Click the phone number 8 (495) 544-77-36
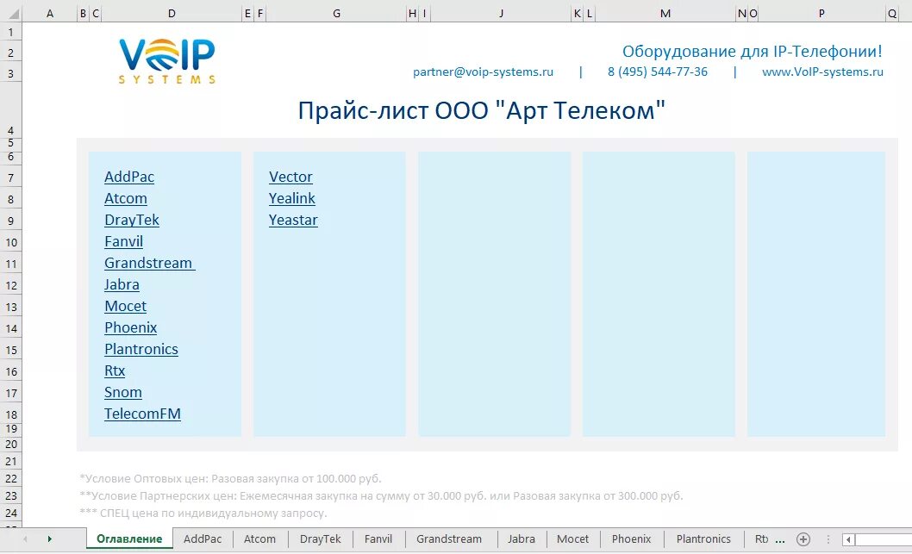 click(657, 72)
